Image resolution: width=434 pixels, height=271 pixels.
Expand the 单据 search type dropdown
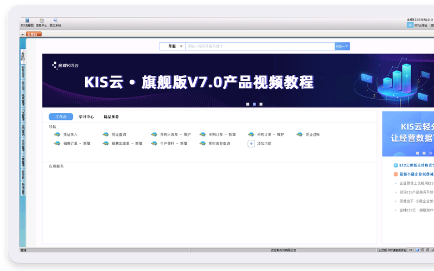pos(172,47)
